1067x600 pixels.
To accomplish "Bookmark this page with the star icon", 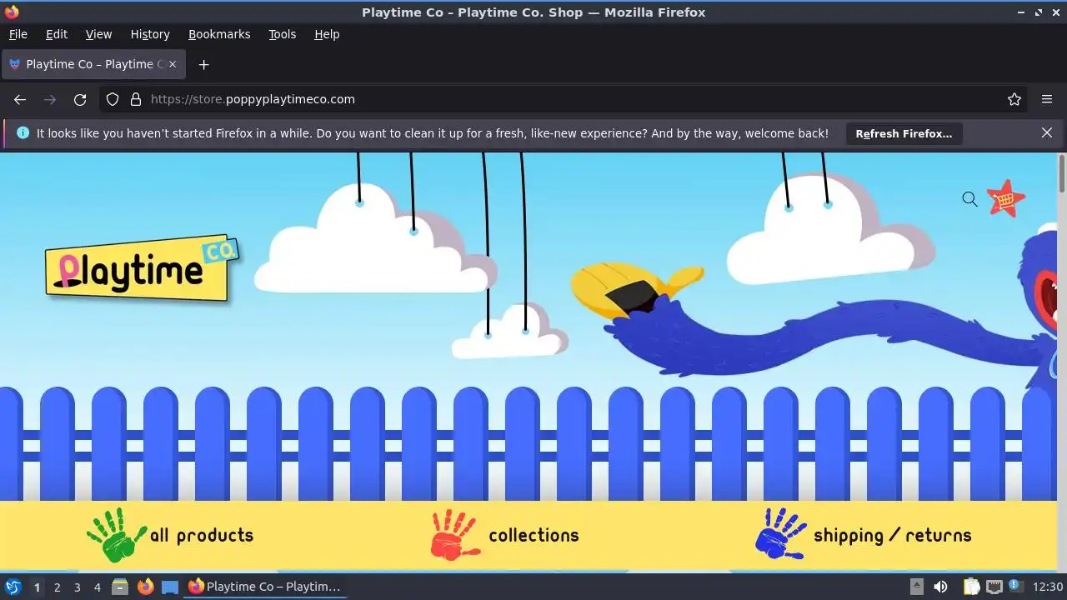I will [x=1014, y=99].
